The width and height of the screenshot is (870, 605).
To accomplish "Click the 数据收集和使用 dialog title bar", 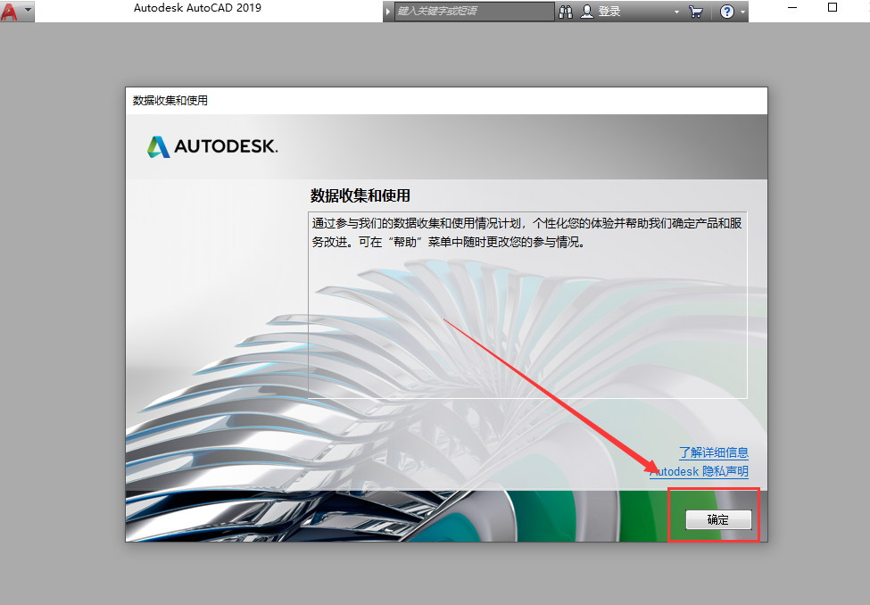I will pos(446,100).
